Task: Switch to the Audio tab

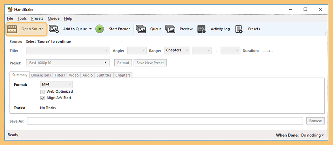Action: [x=88, y=75]
